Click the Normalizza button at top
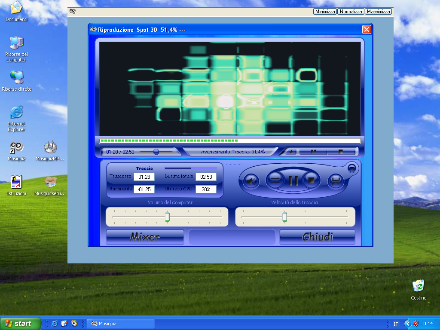440x330 pixels. pyautogui.click(x=351, y=12)
